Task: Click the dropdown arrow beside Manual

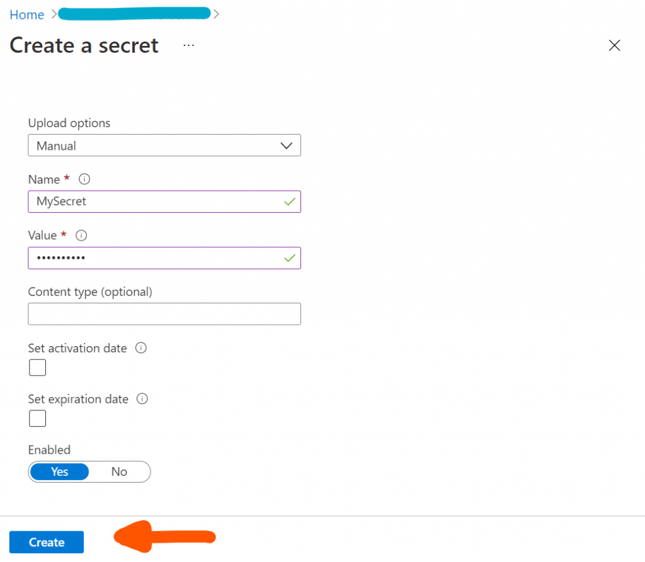Action: pos(287,145)
